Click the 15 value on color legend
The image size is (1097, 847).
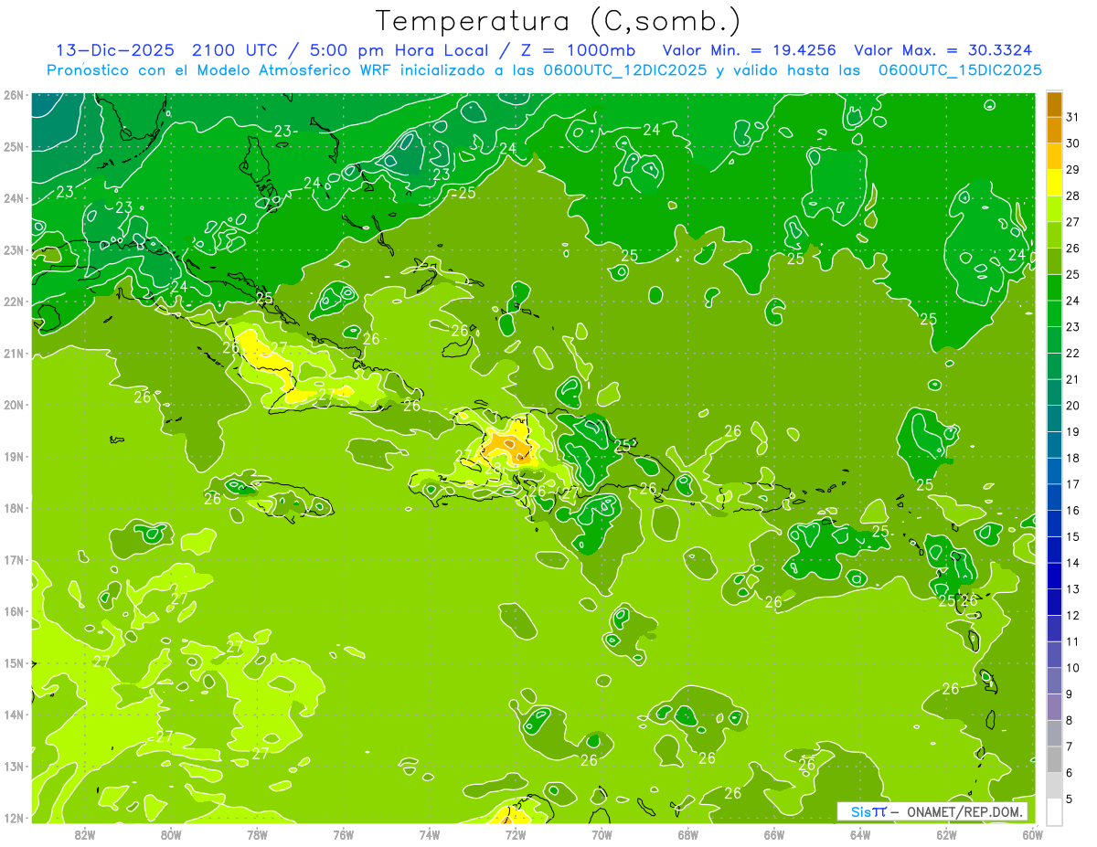click(x=1072, y=537)
